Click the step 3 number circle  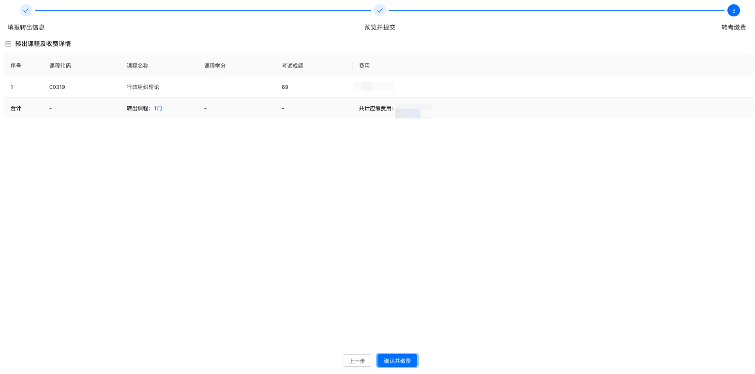(x=733, y=10)
